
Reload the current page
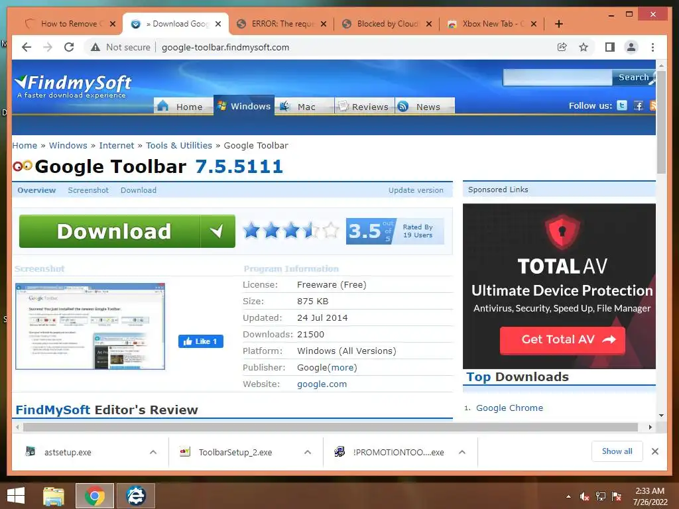click(69, 47)
